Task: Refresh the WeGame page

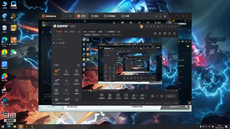Action: (x=70, y=16)
